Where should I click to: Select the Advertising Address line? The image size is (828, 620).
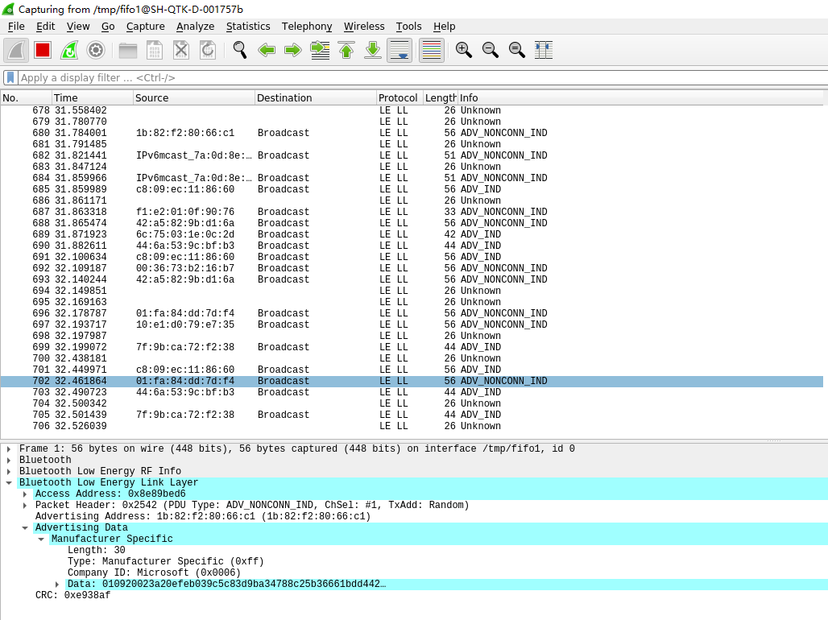(x=203, y=516)
